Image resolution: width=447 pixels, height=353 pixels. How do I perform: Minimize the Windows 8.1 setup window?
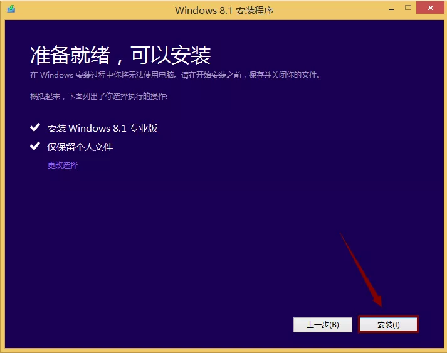tap(391, 9)
